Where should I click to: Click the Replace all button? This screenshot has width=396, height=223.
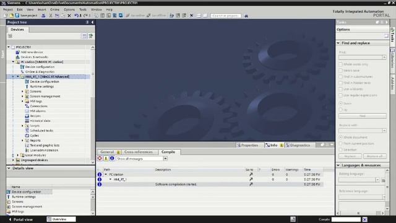point(375,156)
